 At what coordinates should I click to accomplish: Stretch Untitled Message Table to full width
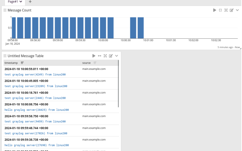(100, 56)
